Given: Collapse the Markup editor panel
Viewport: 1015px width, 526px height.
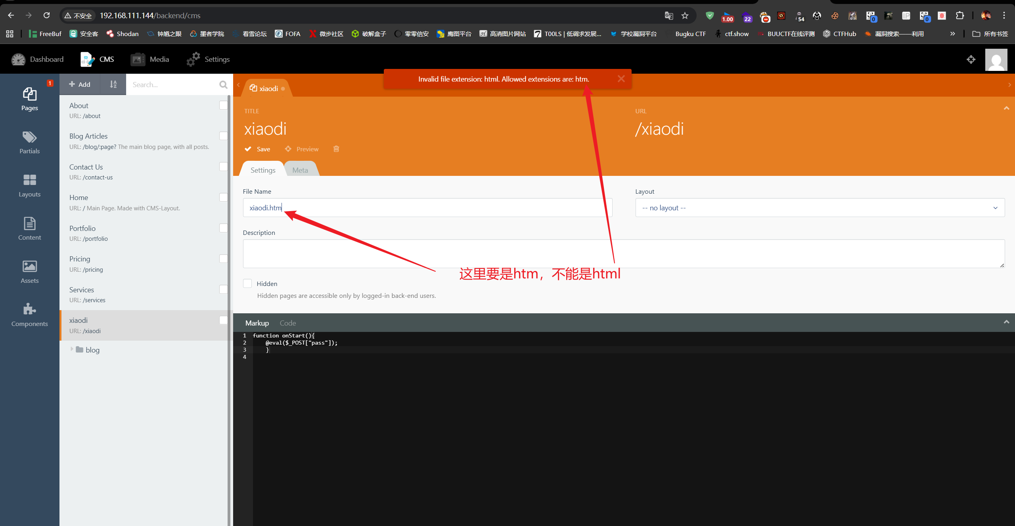Looking at the screenshot, I should [1006, 322].
